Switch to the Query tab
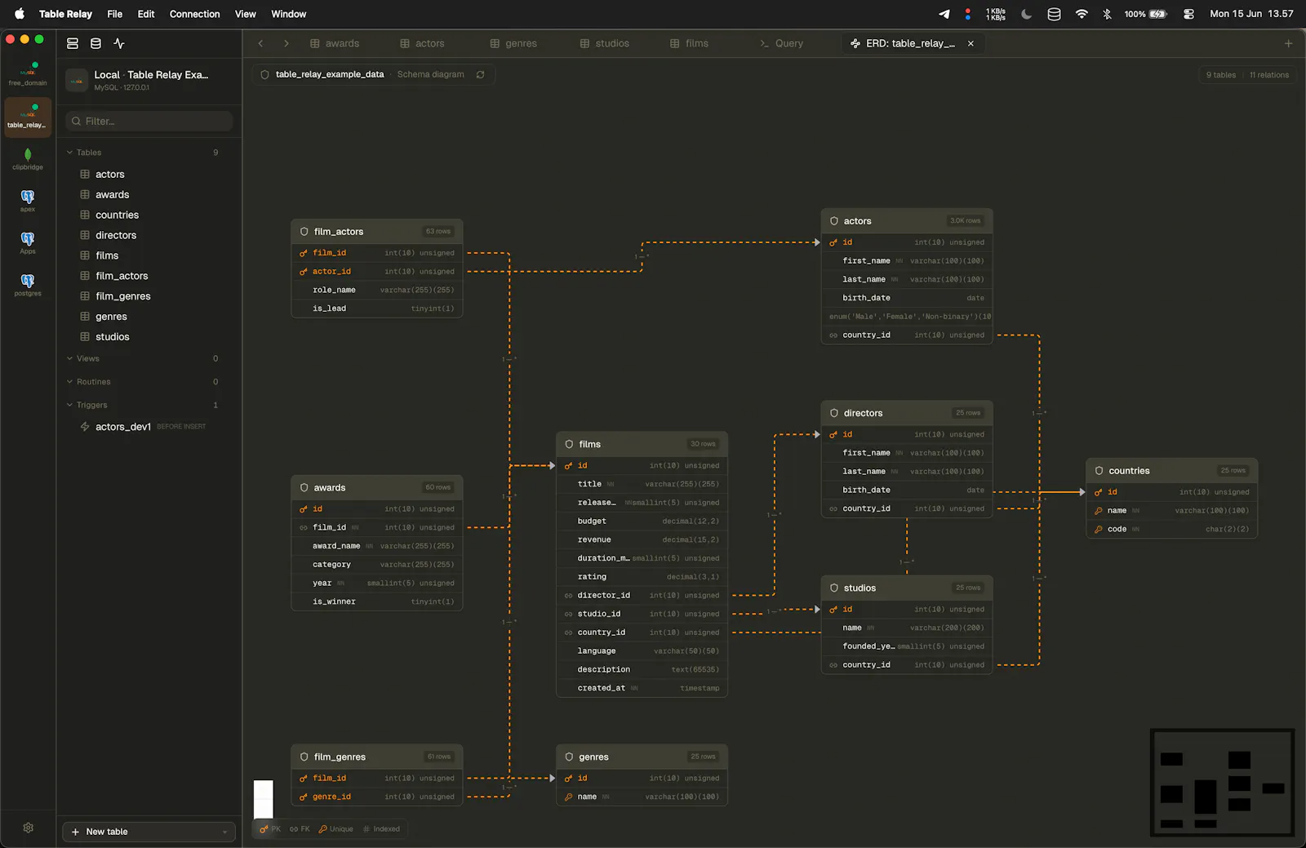Screen dimensions: 1306x848 tap(782, 43)
